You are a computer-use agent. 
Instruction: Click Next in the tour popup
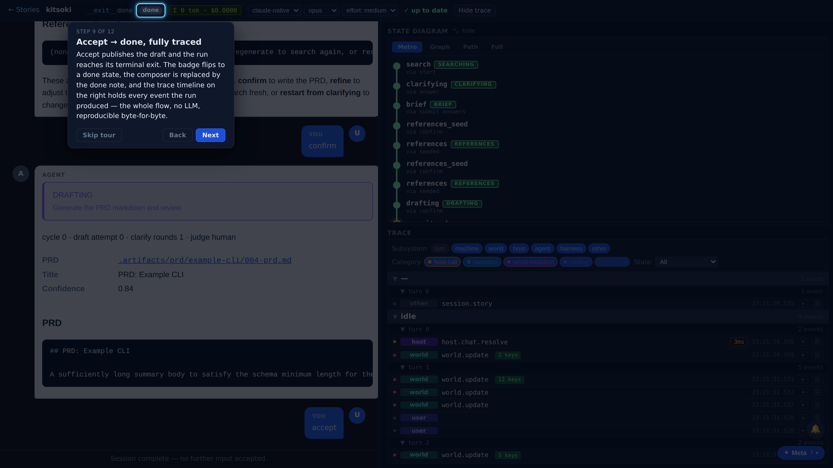click(x=210, y=135)
